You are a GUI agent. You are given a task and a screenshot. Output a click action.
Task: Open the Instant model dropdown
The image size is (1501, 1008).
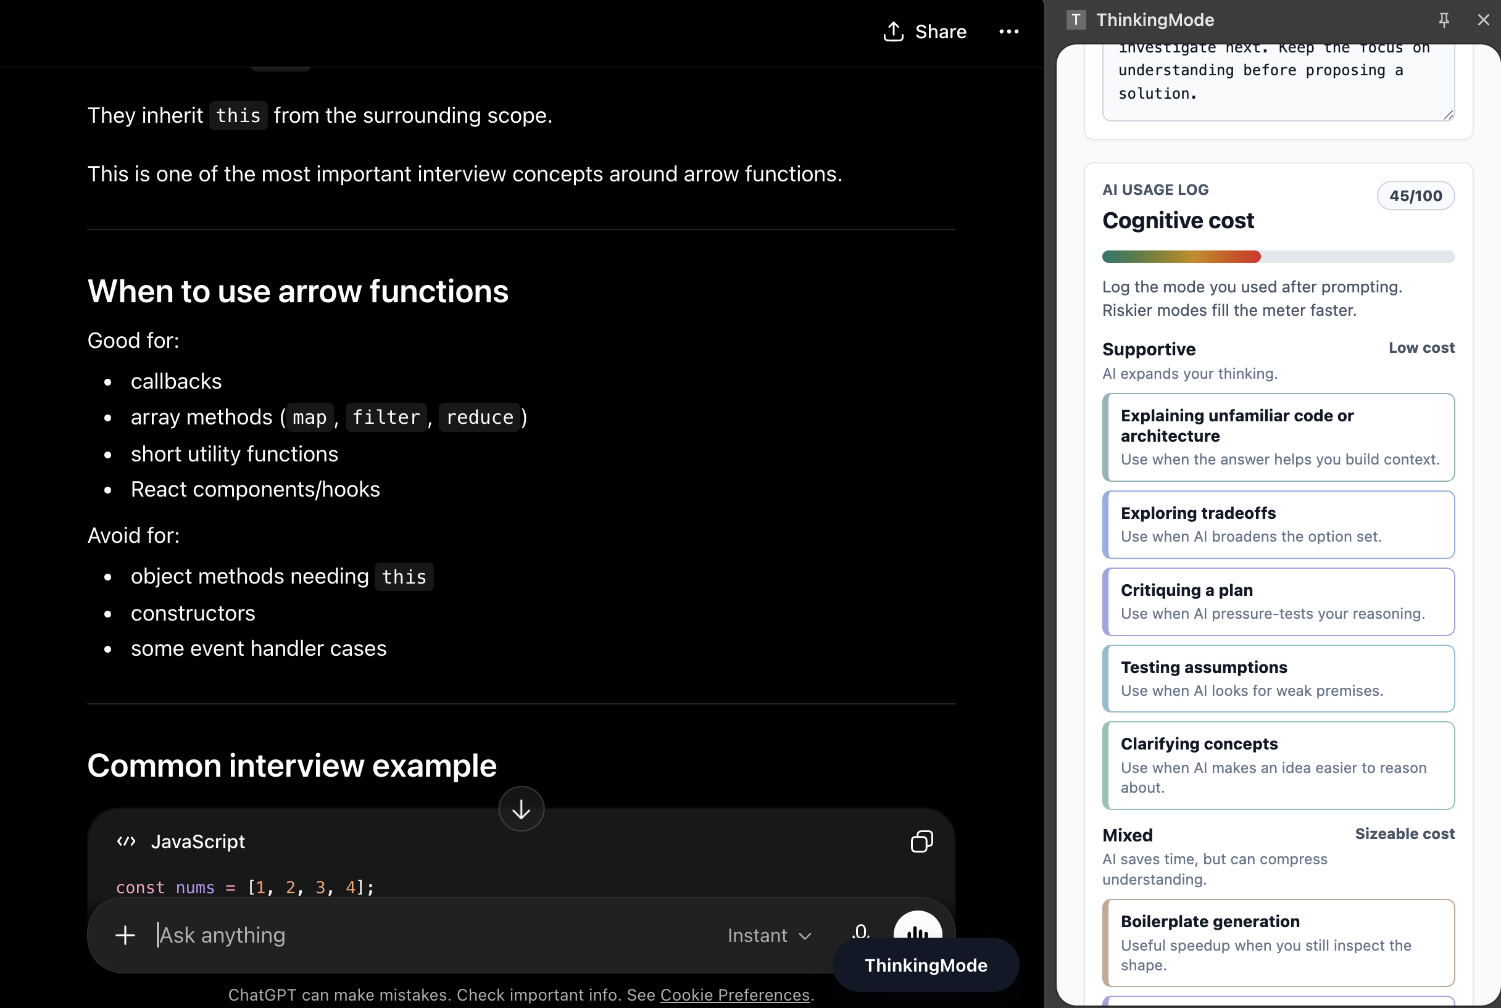click(x=769, y=935)
